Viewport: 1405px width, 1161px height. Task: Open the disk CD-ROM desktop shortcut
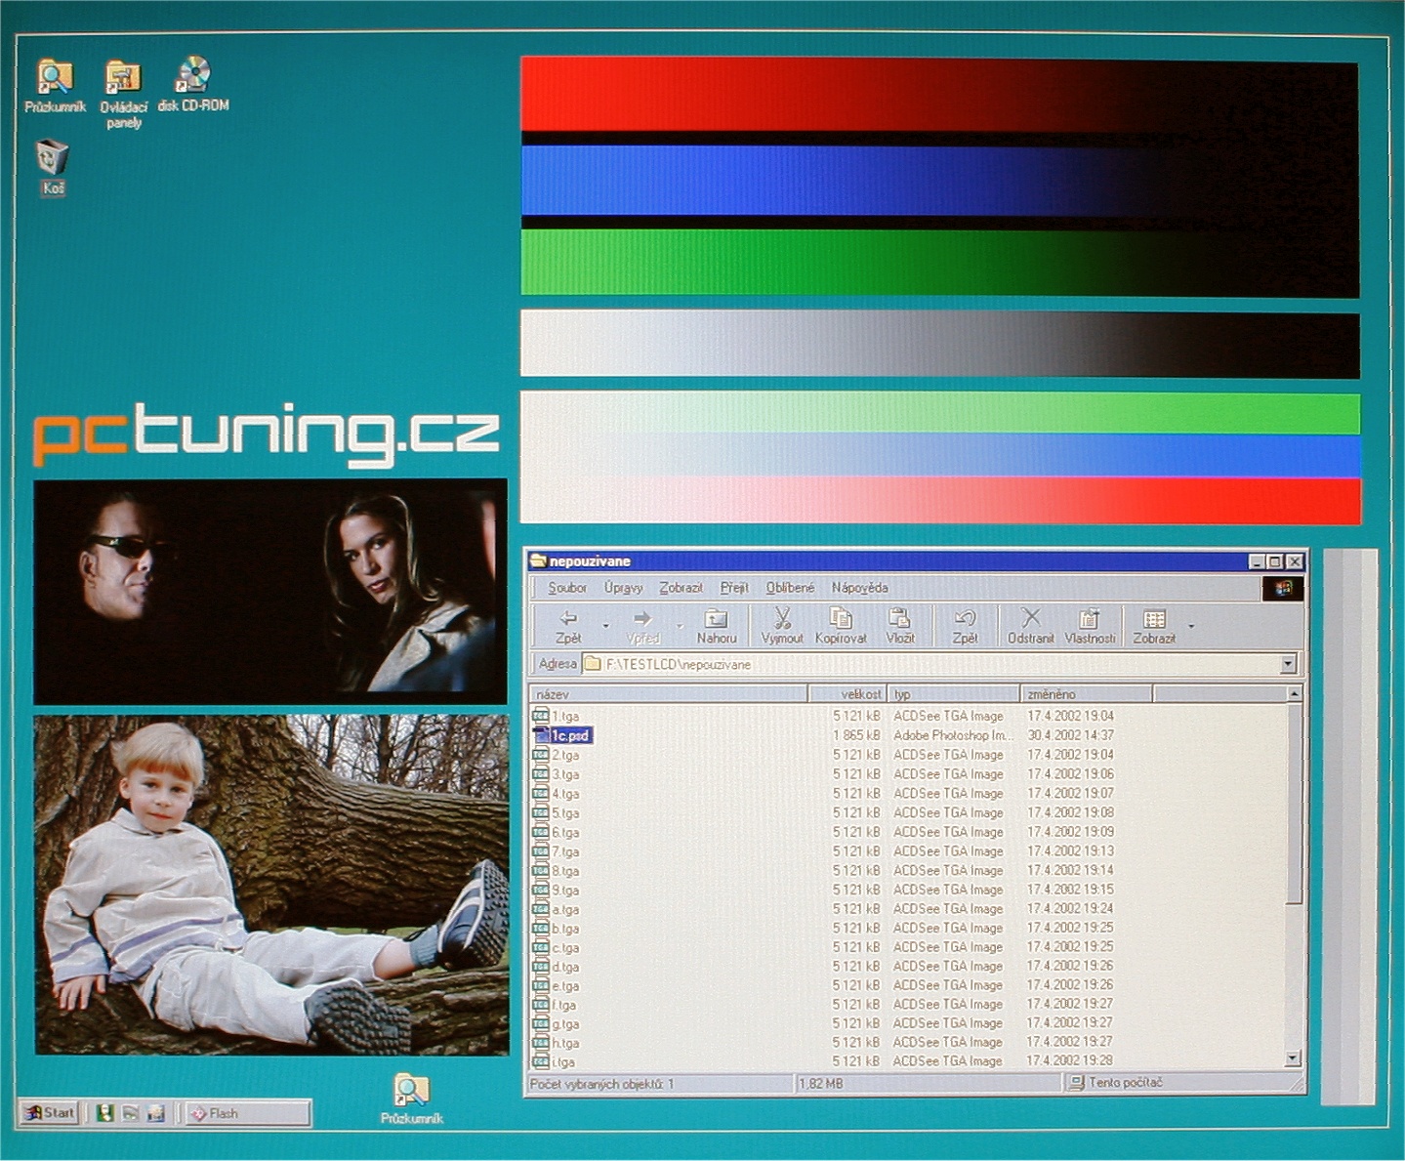(x=193, y=85)
